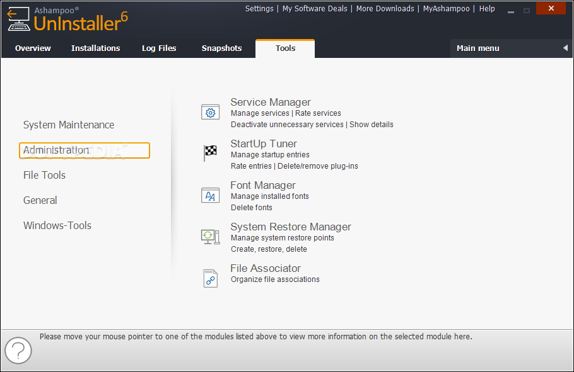The height and width of the screenshot is (372, 574).
Task: Switch to the Overview tab
Action: coord(33,48)
